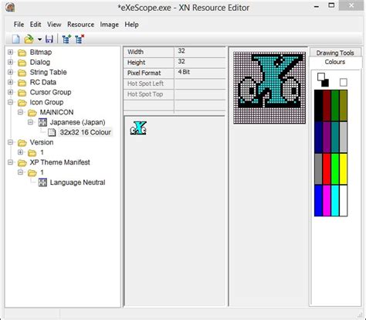Click the foreground/background colour indicator
366x320 pixels.
point(323,80)
